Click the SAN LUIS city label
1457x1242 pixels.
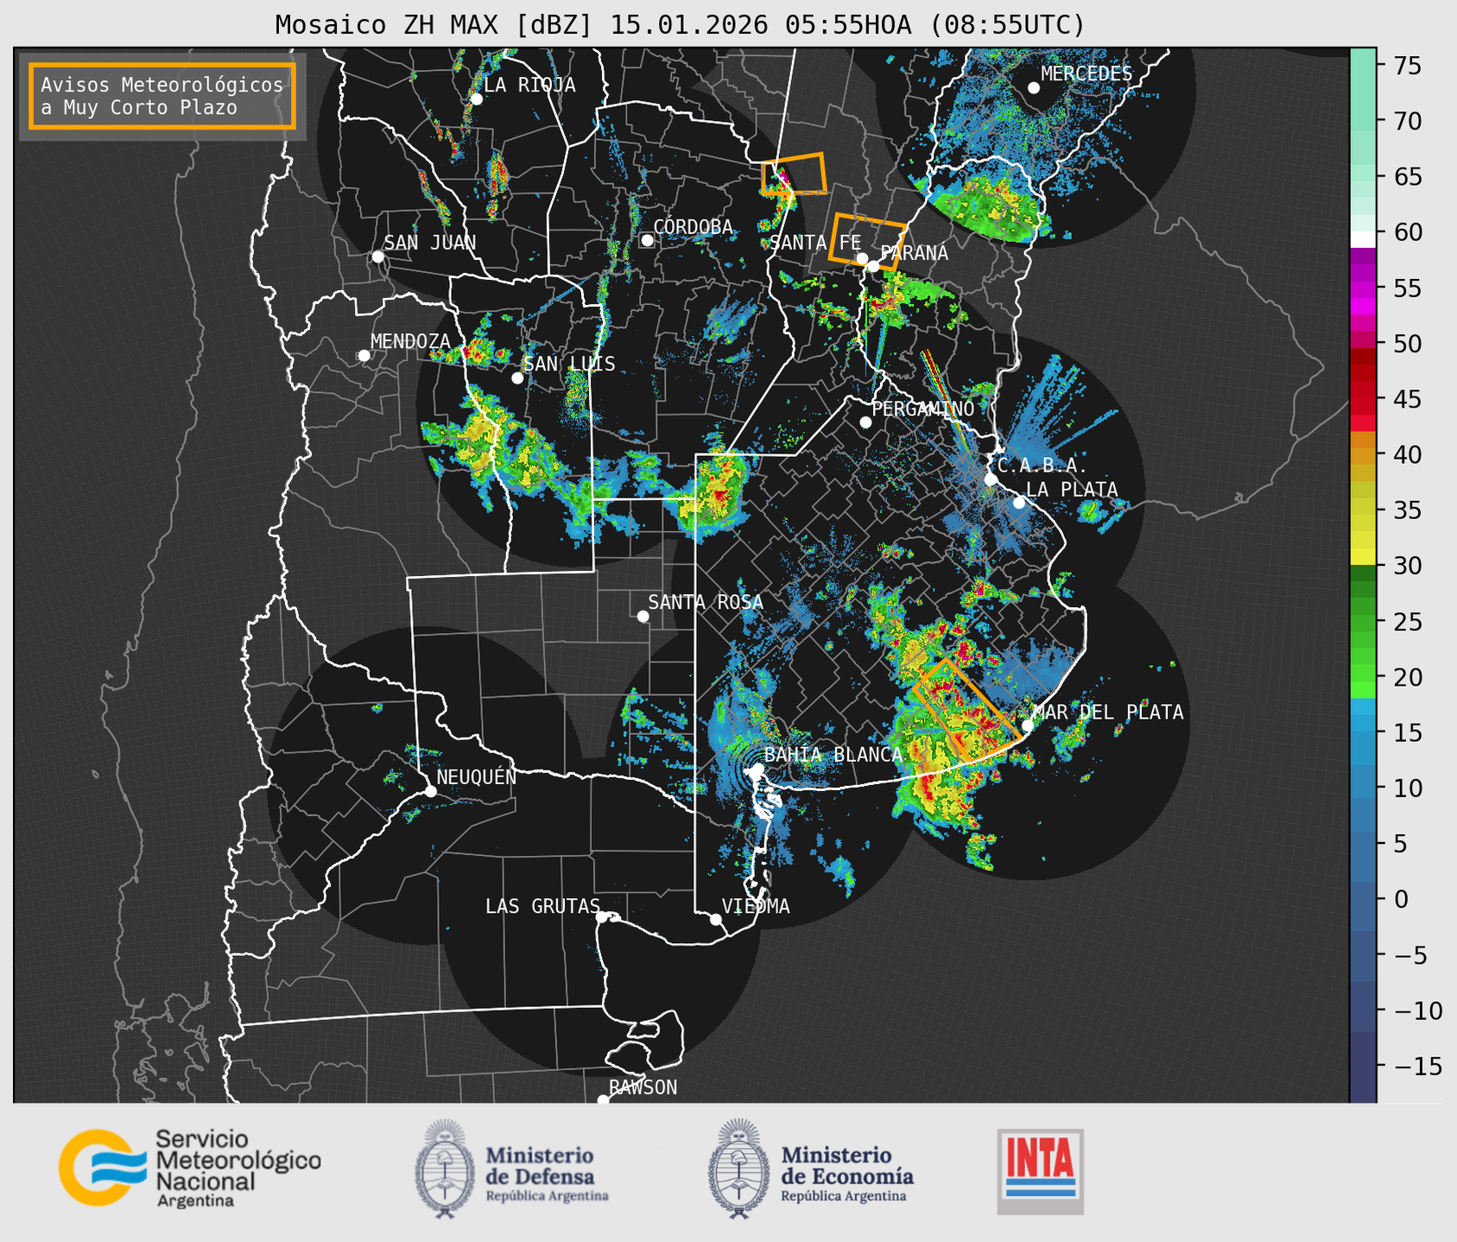[x=570, y=364]
